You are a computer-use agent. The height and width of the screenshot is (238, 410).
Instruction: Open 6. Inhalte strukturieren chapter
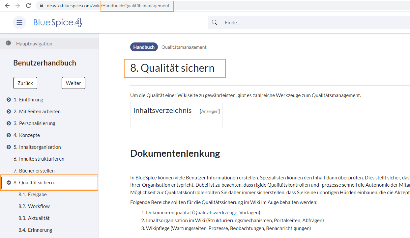(39, 159)
